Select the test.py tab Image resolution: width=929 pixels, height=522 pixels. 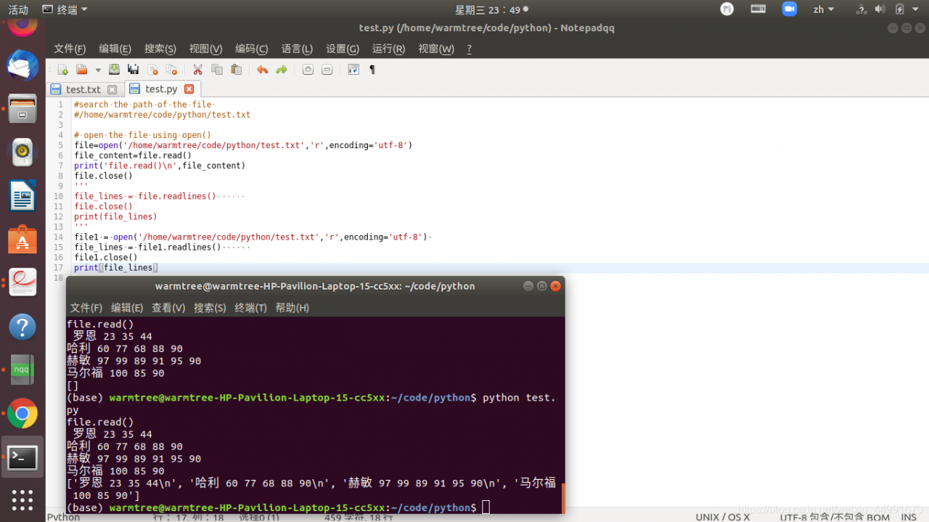tap(161, 89)
